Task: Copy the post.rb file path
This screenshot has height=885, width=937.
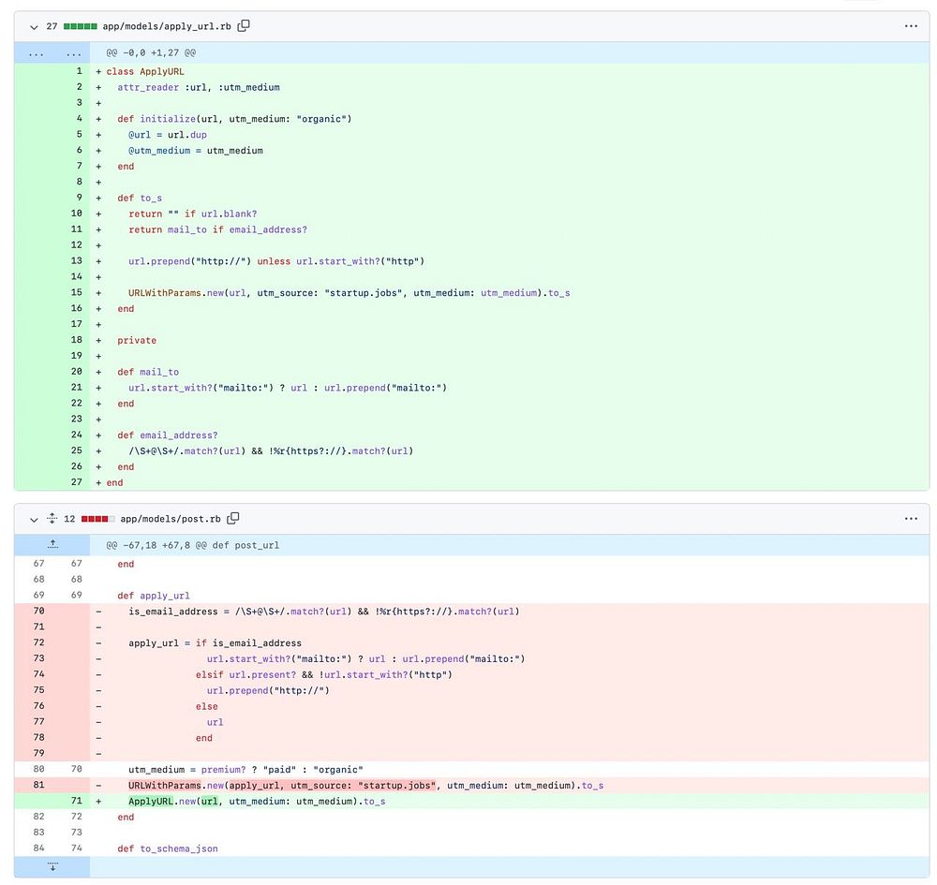Action: coord(233,518)
